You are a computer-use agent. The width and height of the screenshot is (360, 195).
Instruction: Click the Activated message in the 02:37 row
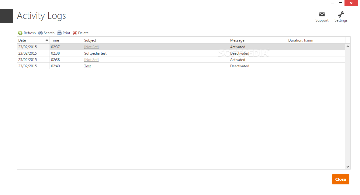coord(238,47)
